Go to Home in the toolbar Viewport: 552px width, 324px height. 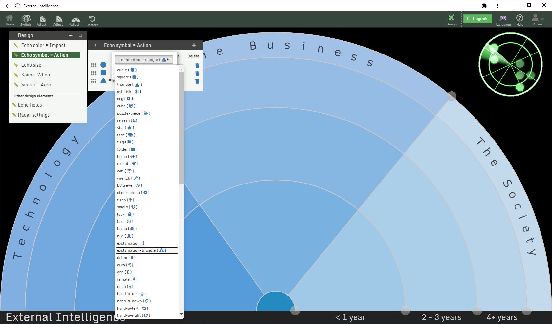point(10,20)
